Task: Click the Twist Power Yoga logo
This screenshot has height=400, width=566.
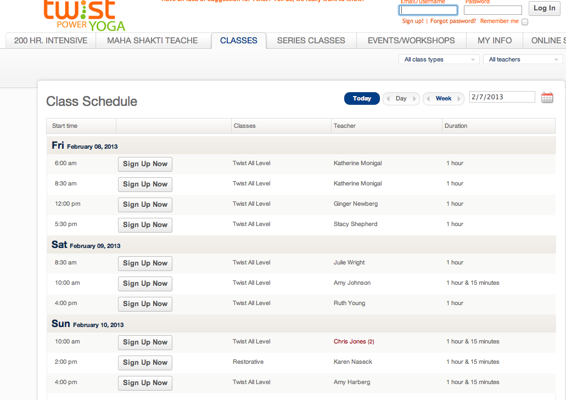Action: click(x=85, y=15)
